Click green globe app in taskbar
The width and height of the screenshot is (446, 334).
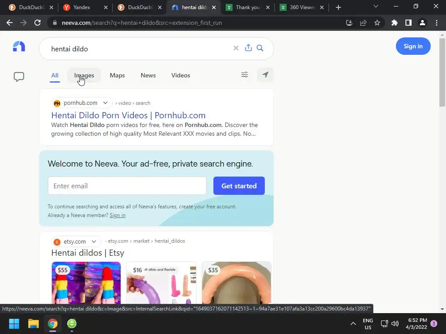click(x=72, y=324)
